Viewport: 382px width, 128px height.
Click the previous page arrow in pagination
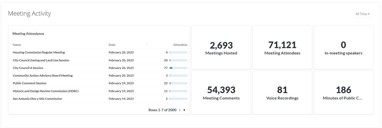180,110
